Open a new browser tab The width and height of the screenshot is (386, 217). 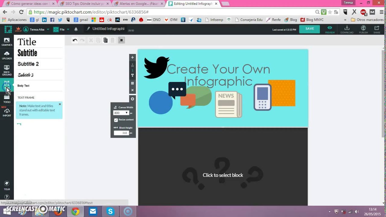click(x=226, y=4)
